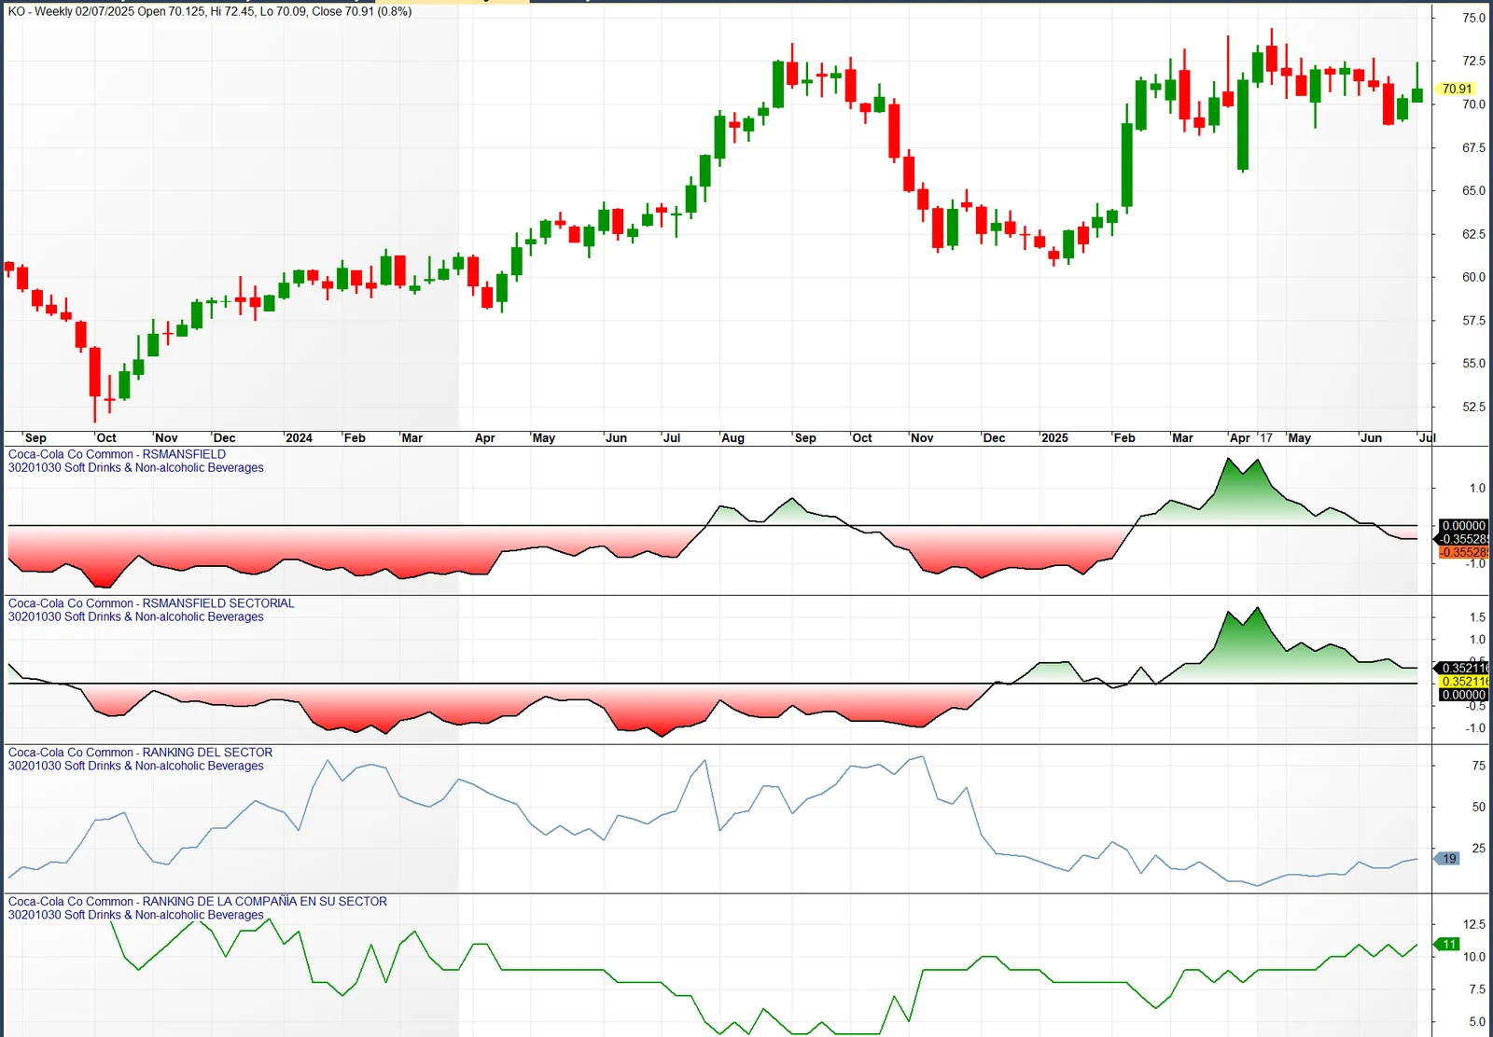
Task: Select the Coca-Cola Co Common - RSMANSFIELD title
Action: point(117,454)
